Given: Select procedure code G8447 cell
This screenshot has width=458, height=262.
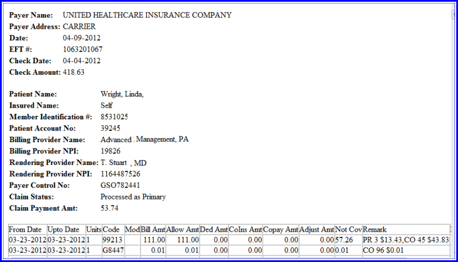Looking at the screenshot, I should (x=113, y=250).
